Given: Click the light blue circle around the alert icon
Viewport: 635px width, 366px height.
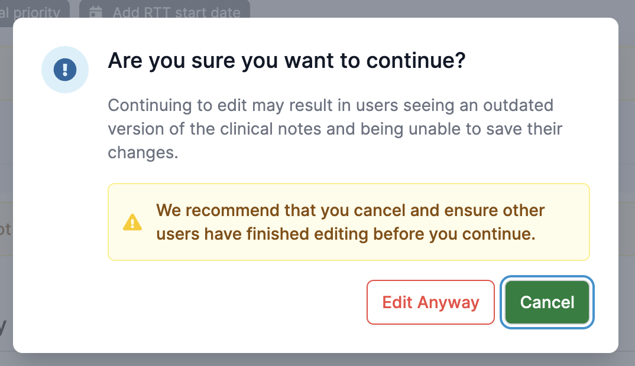Looking at the screenshot, I should (x=65, y=70).
